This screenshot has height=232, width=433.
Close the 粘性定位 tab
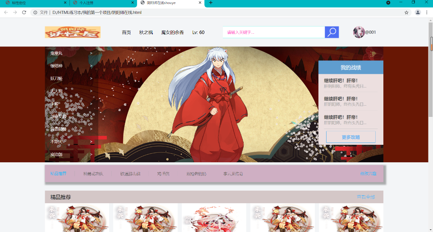tap(65, 3)
